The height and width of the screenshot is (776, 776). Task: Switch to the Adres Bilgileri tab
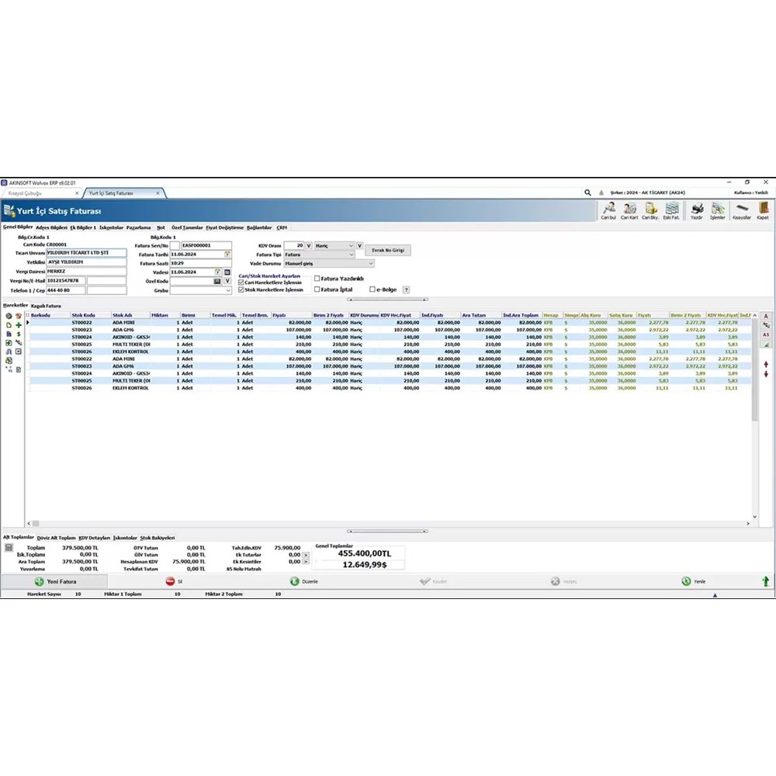tap(51, 227)
